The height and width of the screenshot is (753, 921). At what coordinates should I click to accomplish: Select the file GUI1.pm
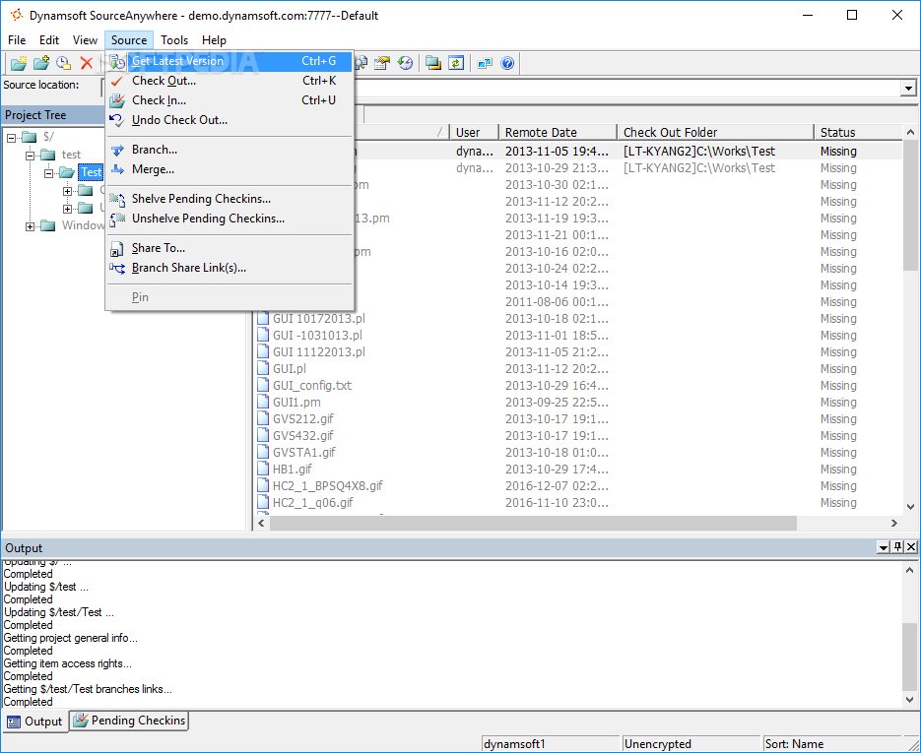(296, 402)
